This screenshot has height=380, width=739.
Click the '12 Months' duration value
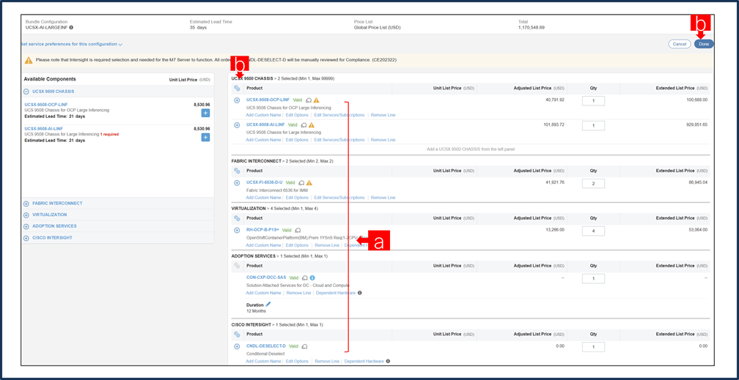(256, 310)
